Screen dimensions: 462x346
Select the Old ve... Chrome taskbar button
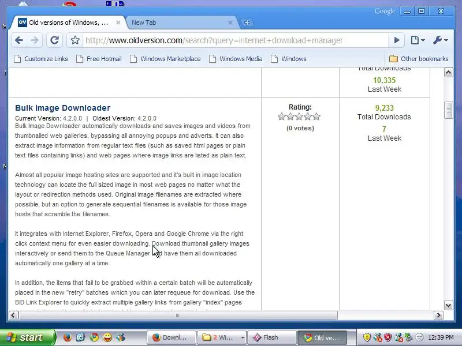pyautogui.click(x=322, y=337)
